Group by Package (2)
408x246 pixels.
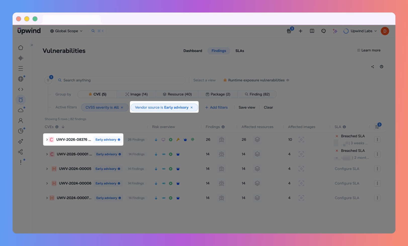coord(218,94)
